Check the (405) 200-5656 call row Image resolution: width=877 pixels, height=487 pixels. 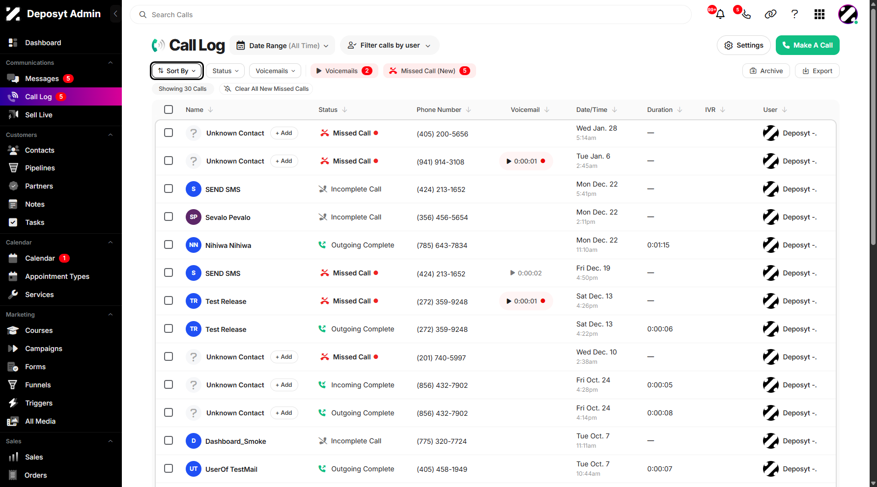(x=169, y=133)
